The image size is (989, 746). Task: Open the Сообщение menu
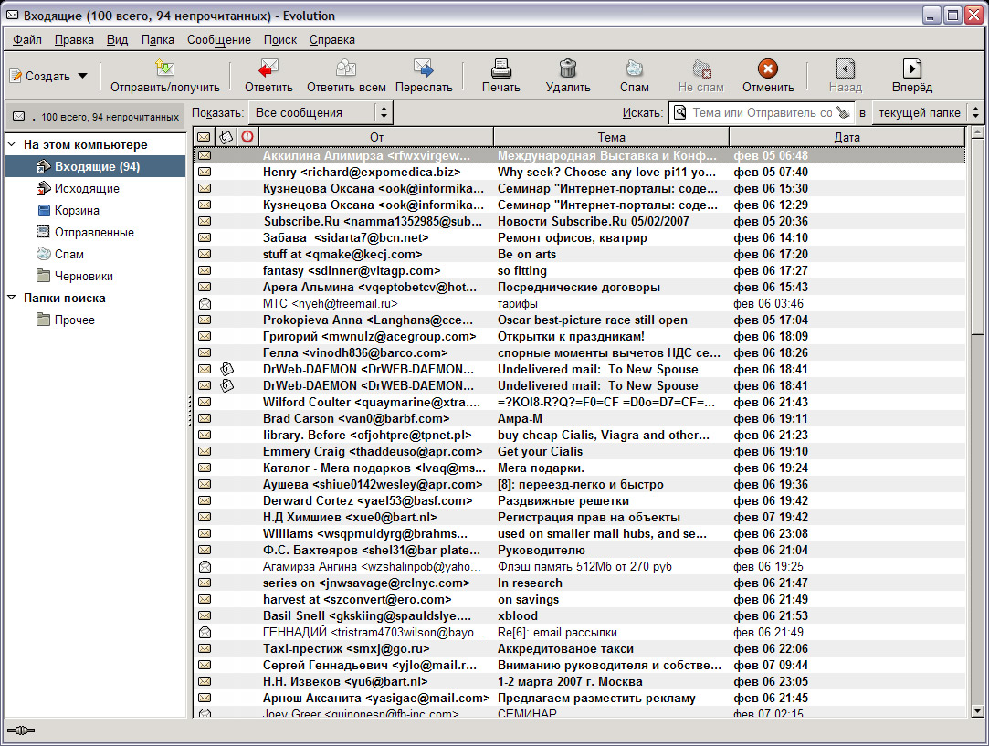(x=219, y=40)
